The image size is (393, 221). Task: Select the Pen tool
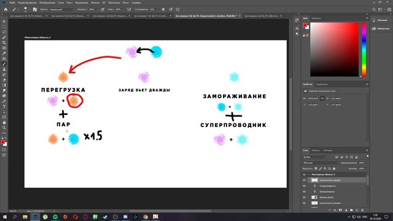click(4, 101)
